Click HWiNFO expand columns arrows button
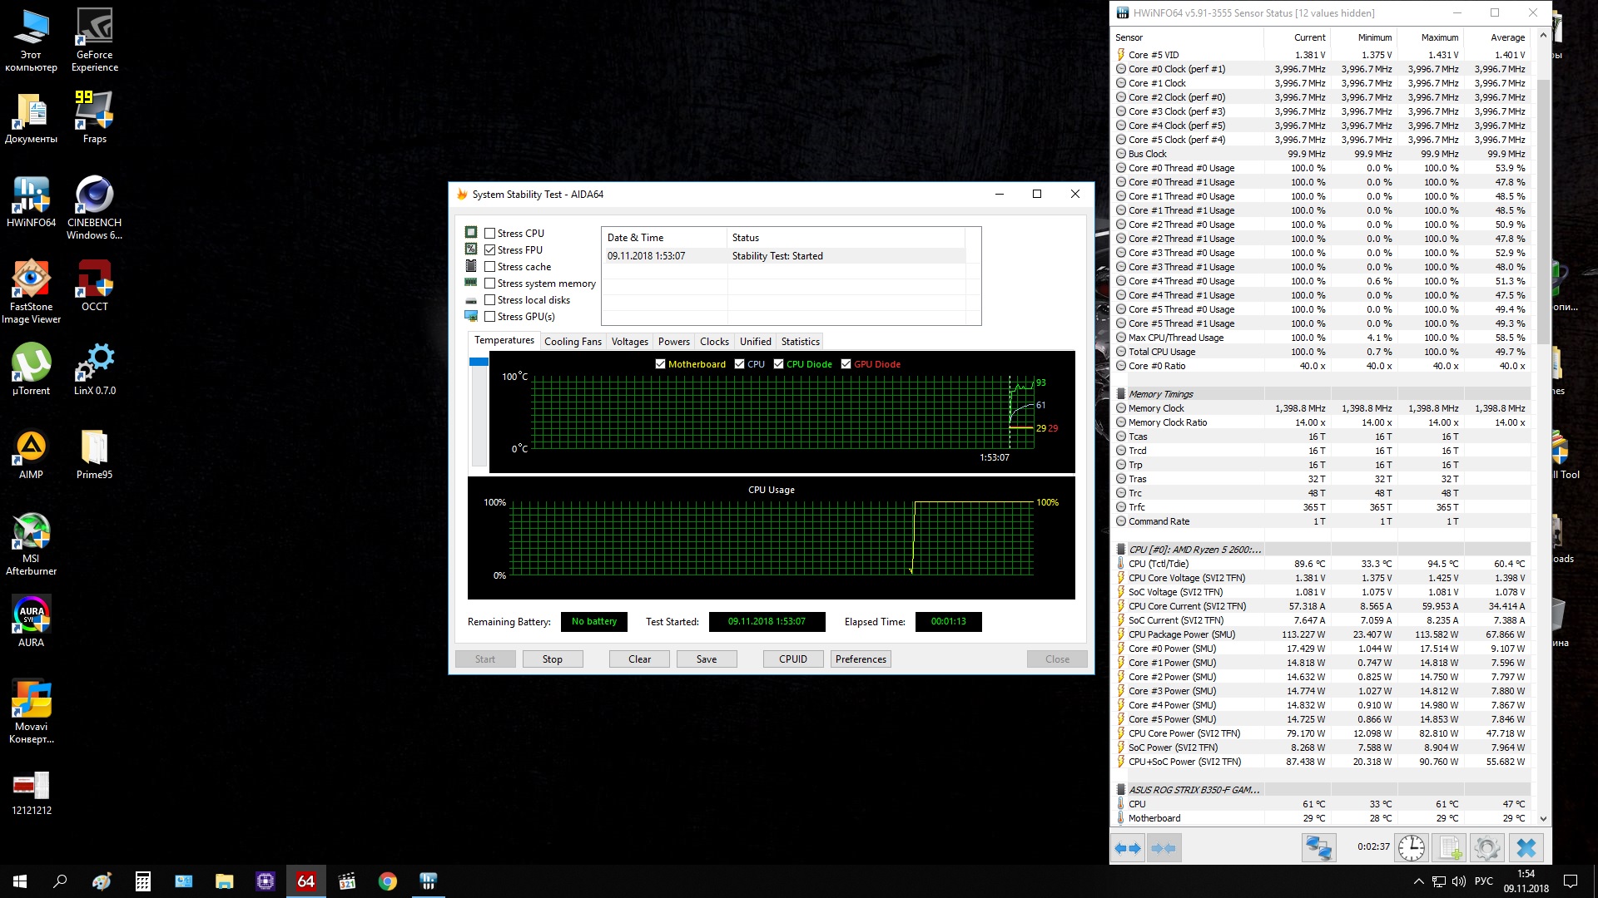Viewport: 1598px width, 898px height. (1128, 848)
